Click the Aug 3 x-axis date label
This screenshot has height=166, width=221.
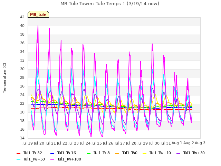click(x=200, y=143)
